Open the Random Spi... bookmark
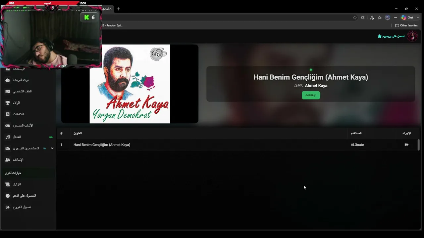 click(112, 25)
